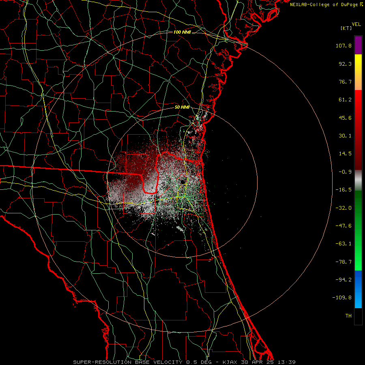The height and width of the screenshot is (365, 365).
Task: Select the -32.0 legend value
Action: pyautogui.click(x=344, y=208)
